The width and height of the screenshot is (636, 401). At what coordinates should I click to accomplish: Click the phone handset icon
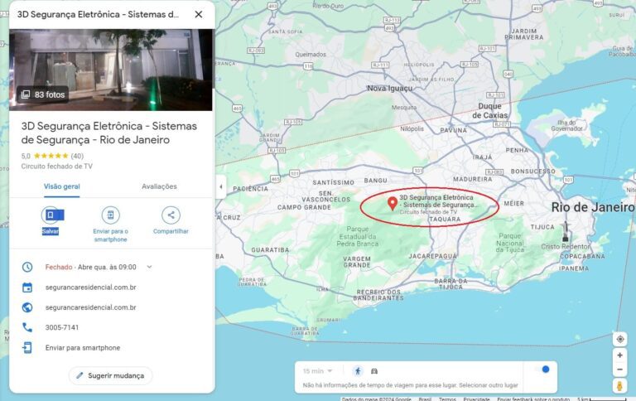27,327
